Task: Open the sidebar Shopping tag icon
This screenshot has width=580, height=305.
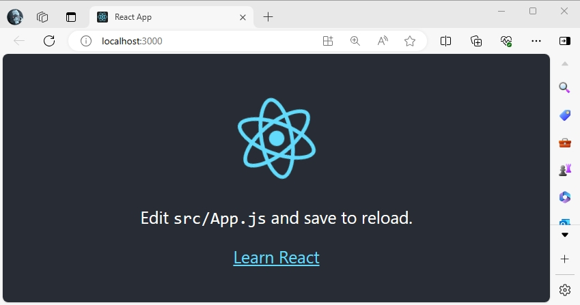Action: pyautogui.click(x=565, y=115)
